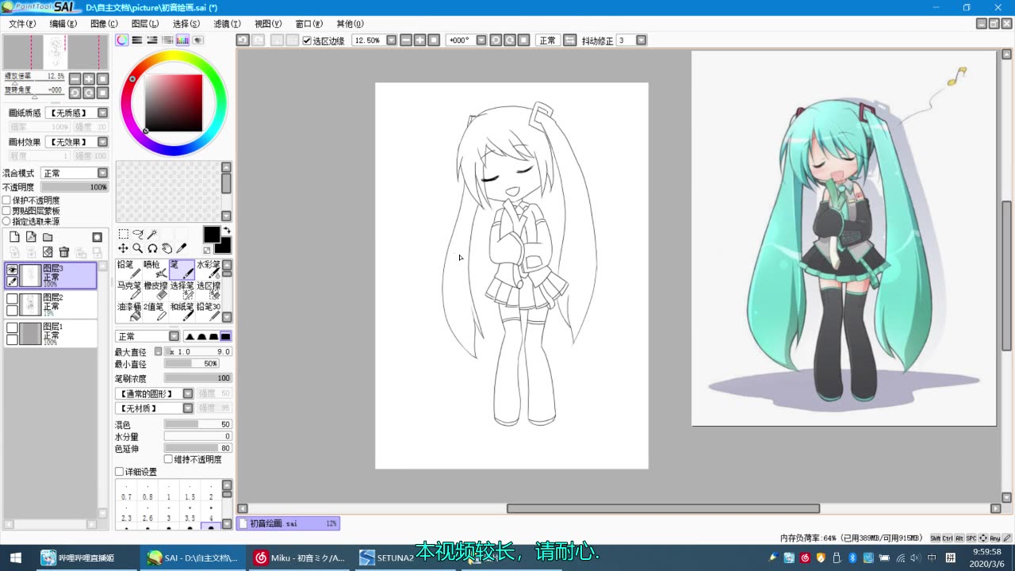Open brush blend mode 正常 dropdown
This screenshot has height=571, width=1015.
coord(174,336)
